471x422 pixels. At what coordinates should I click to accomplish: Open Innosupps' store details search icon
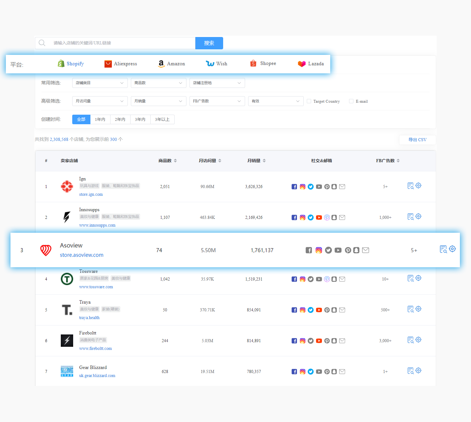411,217
